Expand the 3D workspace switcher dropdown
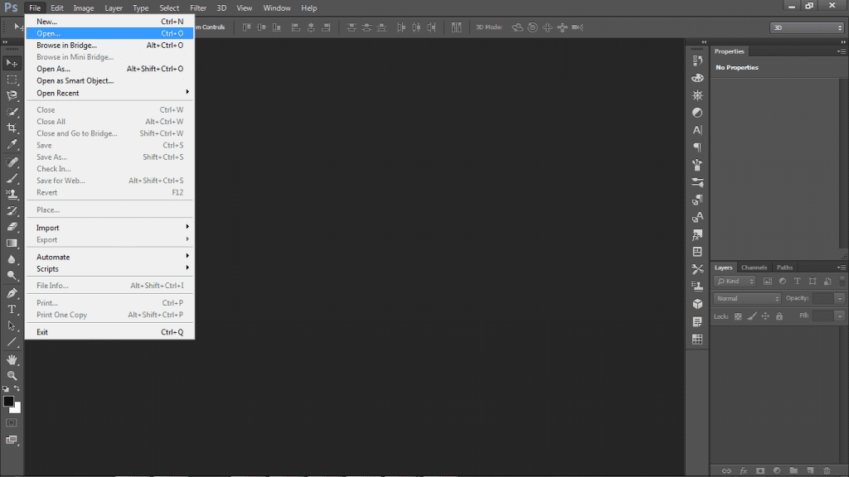 pyautogui.click(x=806, y=27)
